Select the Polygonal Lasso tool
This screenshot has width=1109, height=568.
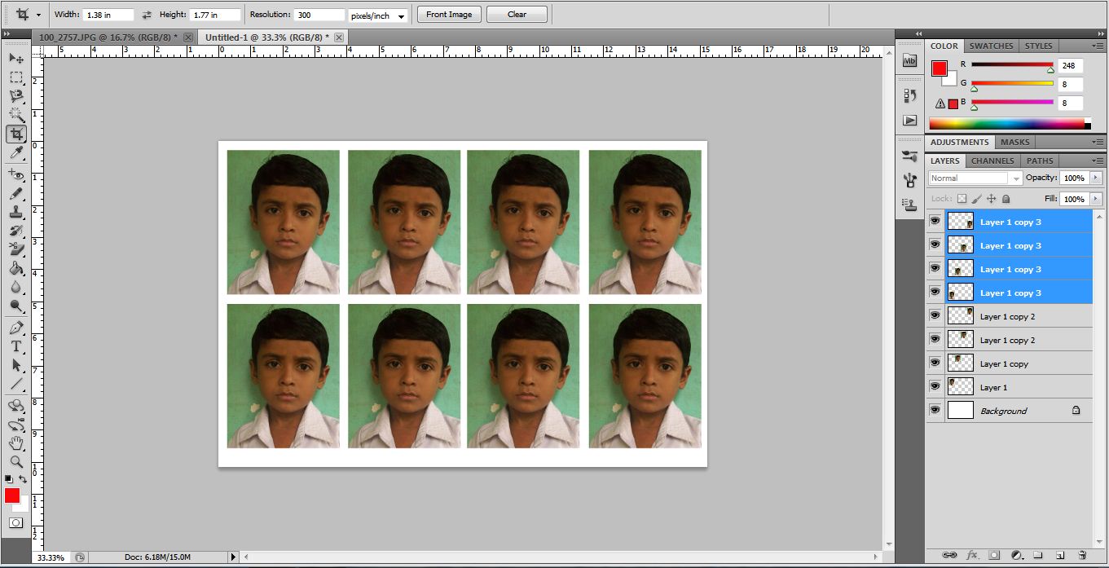(x=15, y=96)
